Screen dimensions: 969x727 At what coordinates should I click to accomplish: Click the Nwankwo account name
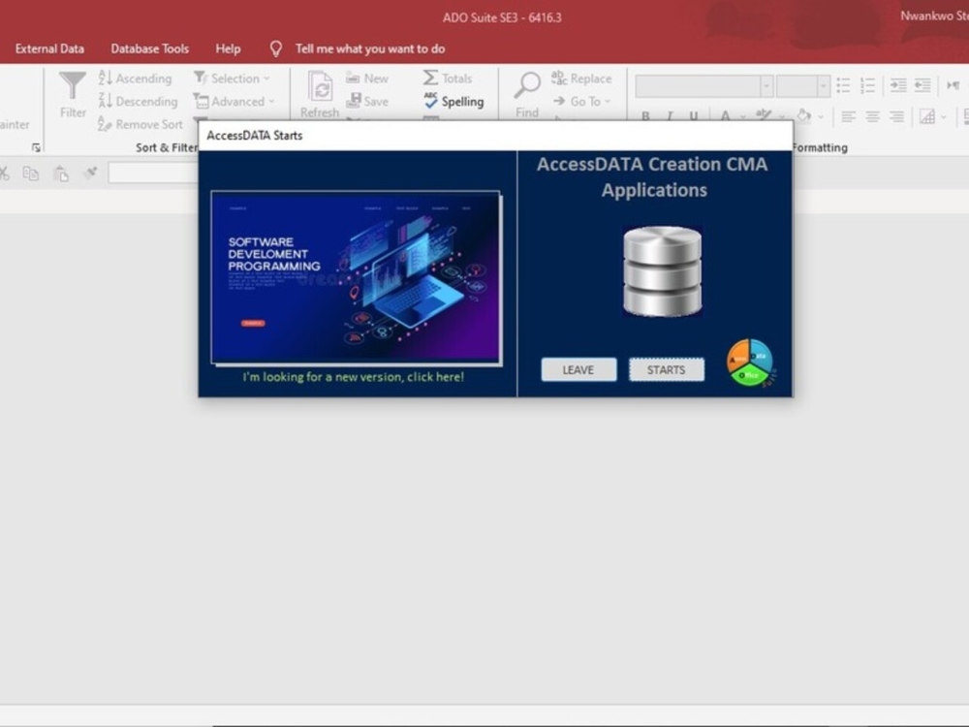tap(934, 16)
